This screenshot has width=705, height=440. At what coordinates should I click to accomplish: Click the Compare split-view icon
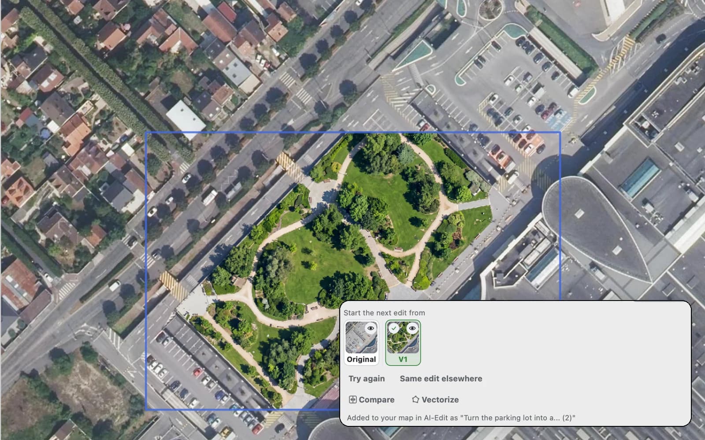(353, 400)
